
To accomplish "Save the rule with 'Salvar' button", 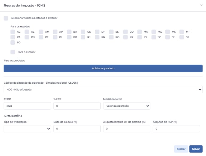I will click(196, 149).
